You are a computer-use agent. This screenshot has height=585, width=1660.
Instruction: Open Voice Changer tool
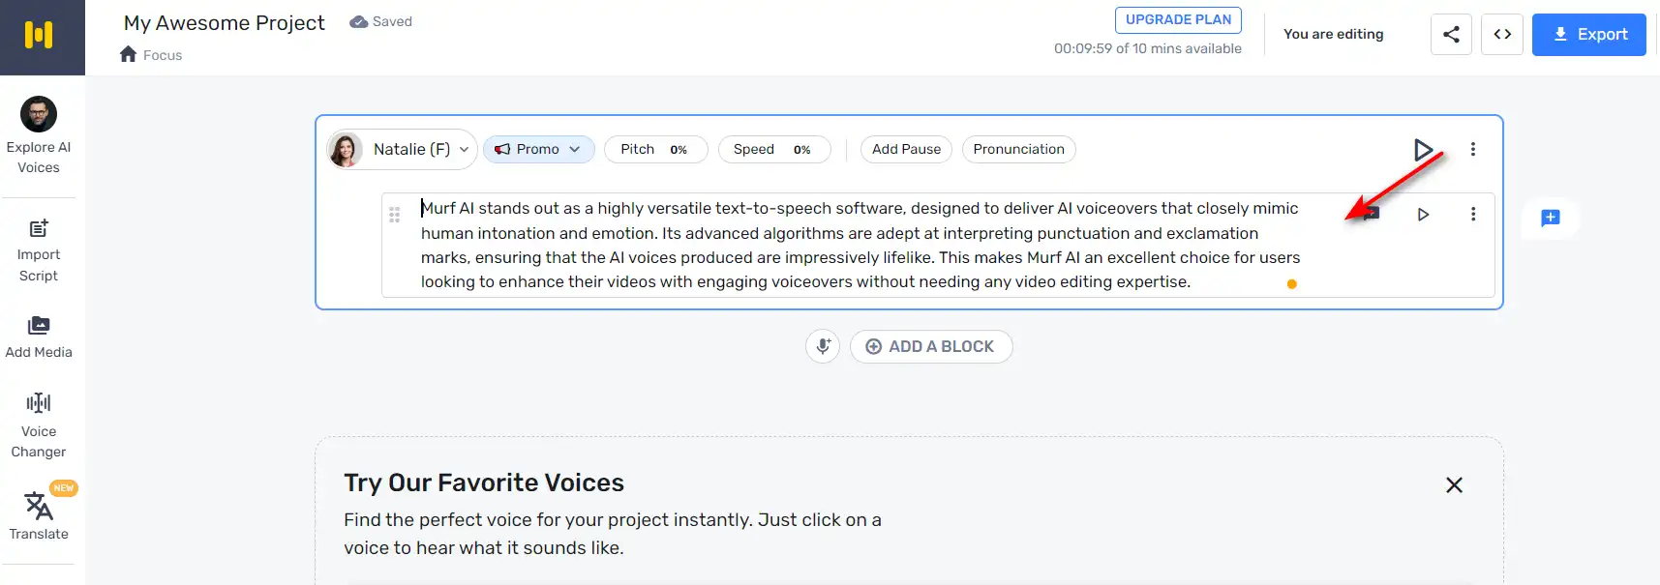click(39, 424)
